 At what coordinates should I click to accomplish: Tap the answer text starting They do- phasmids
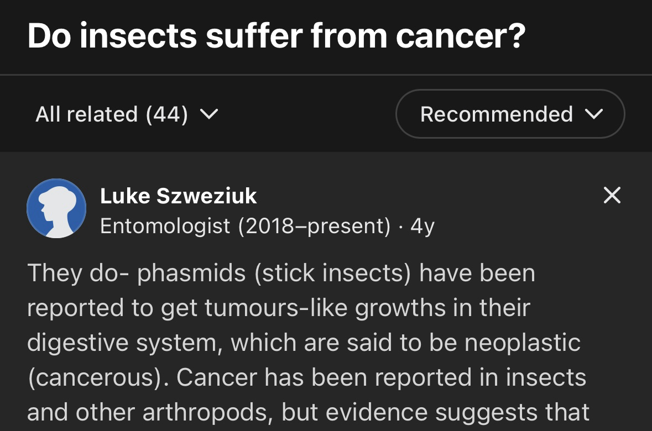[281, 274]
